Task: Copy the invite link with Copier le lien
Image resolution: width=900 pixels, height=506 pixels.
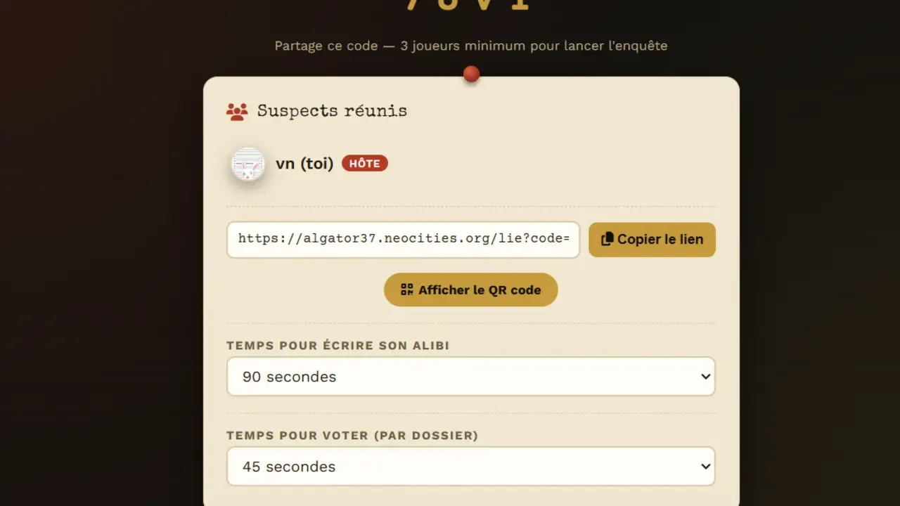Action: pyautogui.click(x=652, y=240)
